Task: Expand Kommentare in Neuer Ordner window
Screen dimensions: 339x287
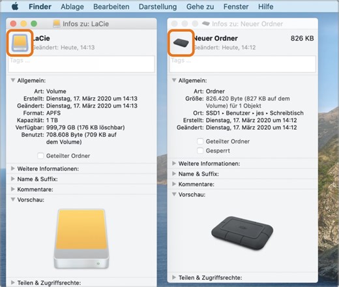Action: (x=174, y=184)
